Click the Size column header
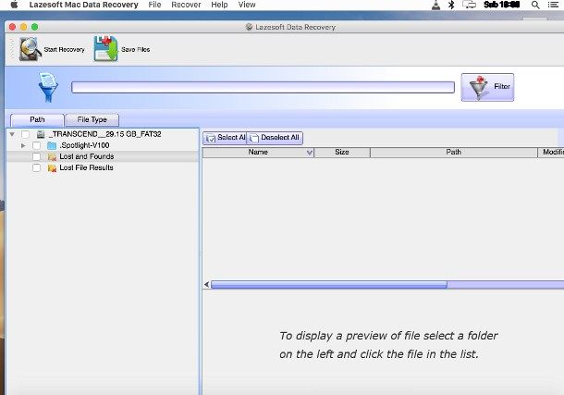The image size is (564, 395). pyautogui.click(x=342, y=152)
